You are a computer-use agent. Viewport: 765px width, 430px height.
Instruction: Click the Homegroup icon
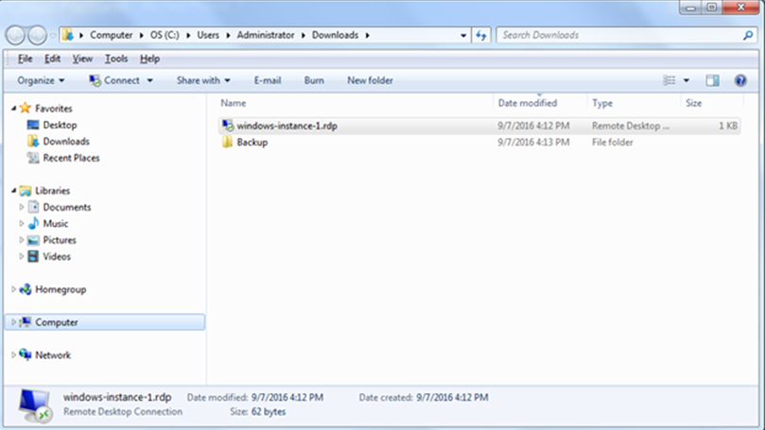click(x=26, y=289)
